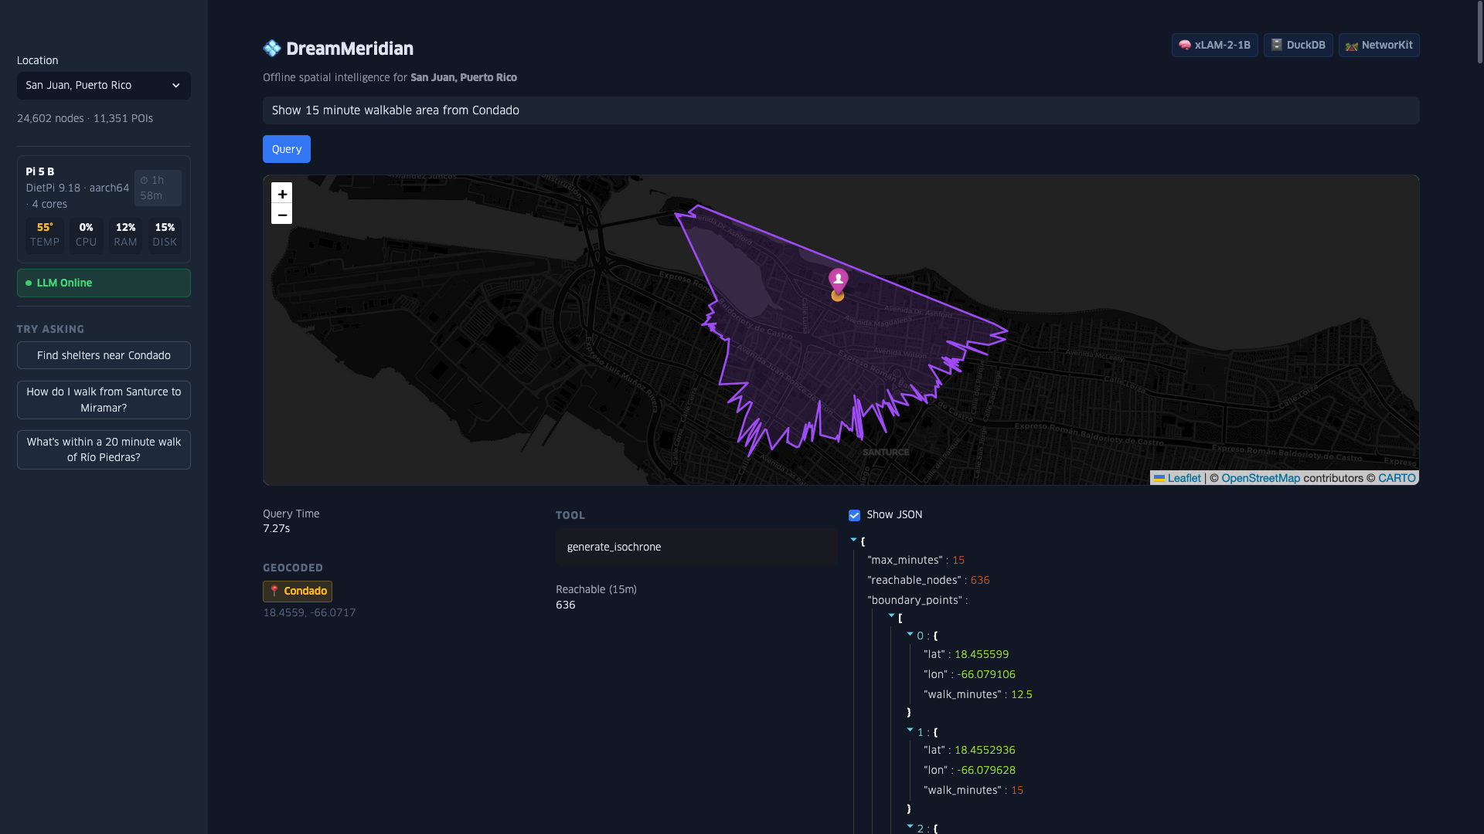
Task: Collapse the root JSON object node
Action: [x=853, y=539]
